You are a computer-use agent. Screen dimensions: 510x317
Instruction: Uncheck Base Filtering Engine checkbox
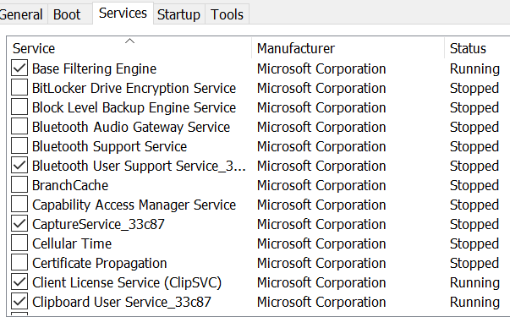pyautogui.click(x=19, y=68)
